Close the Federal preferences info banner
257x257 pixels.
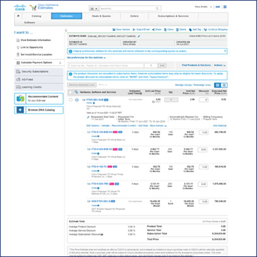225,51
